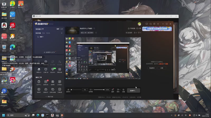Screen dimensions: 211x118
Task: Click the 设置 button in right panel
Action: (162, 68)
